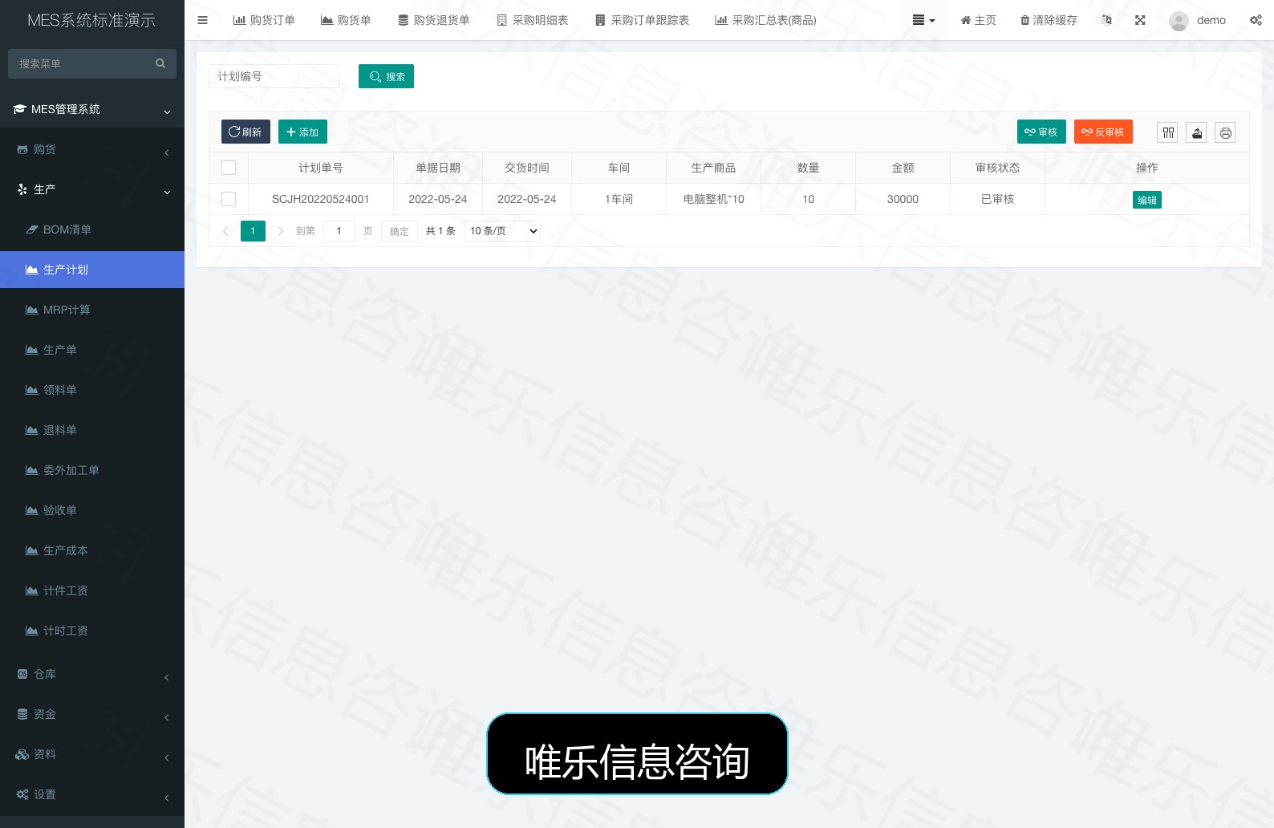
Task: Open the BOM清单 menu item
Action: pos(92,229)
